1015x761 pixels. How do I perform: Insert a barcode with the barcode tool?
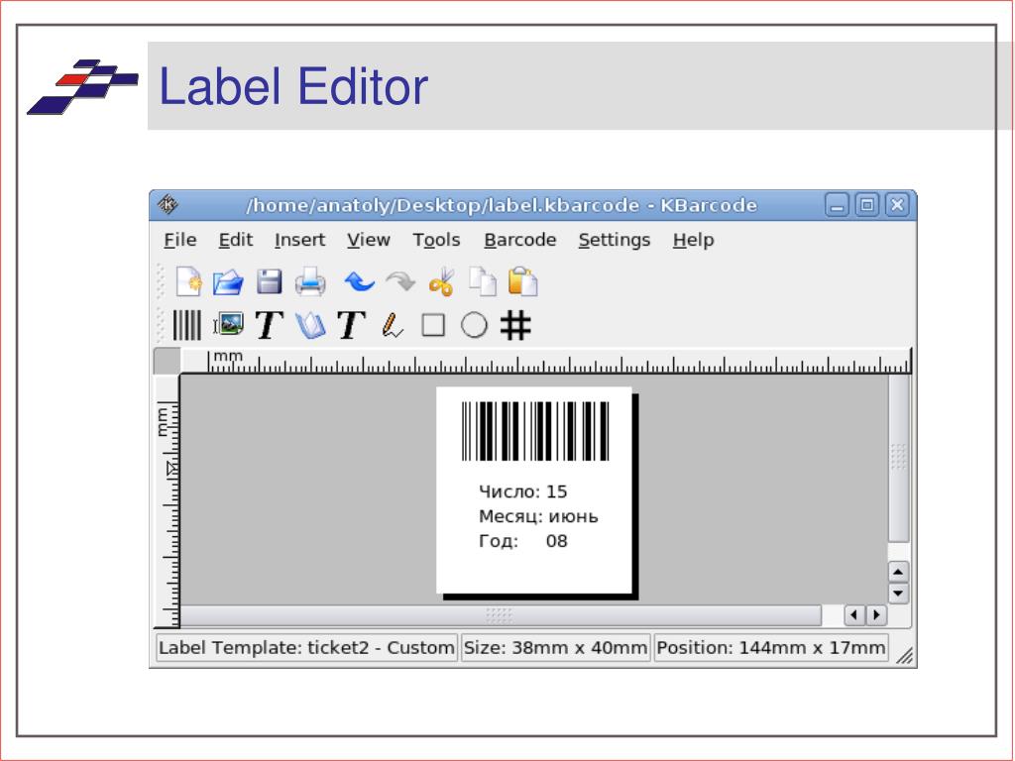coord(187,325)
